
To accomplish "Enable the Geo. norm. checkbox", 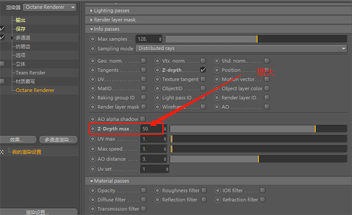I will 144,61.
